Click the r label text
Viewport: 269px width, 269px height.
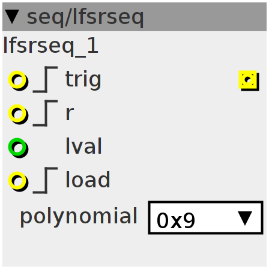pos(70,113)
